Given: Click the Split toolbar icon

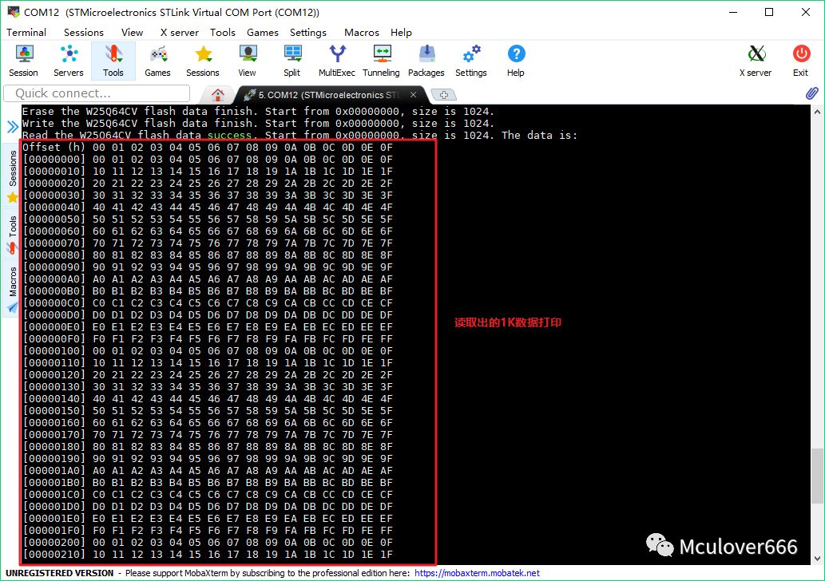Looking at the screenshot, I should pyautogui.click(x=292, y=61).
